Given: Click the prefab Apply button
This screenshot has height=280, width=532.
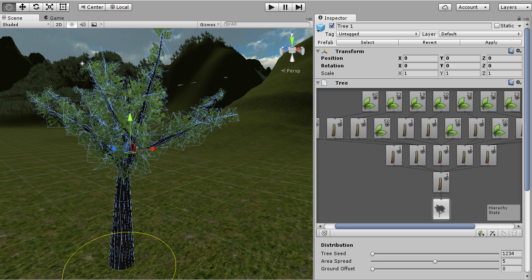Looking at the screenshot, I should [x=491, y=43].
